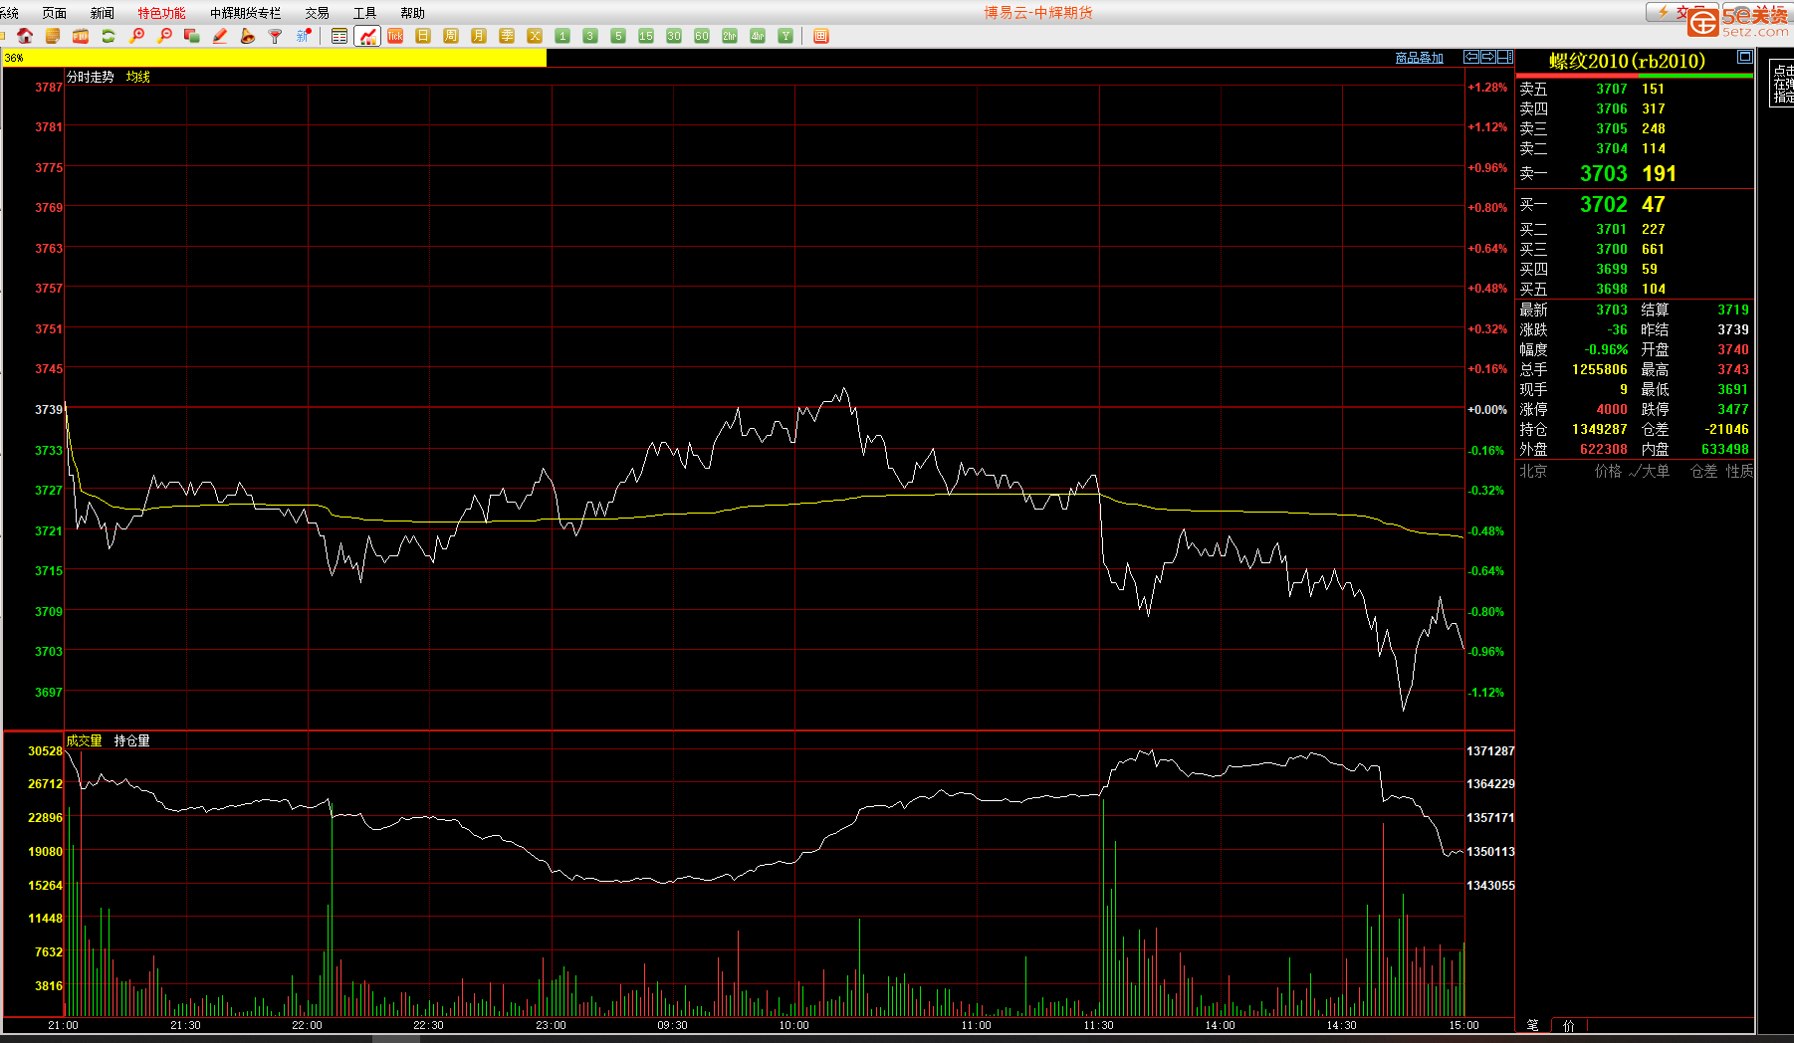The height and width of the screenshot is (1043, 1794).
Task: Open the 系统 menu
Action: 10,13
